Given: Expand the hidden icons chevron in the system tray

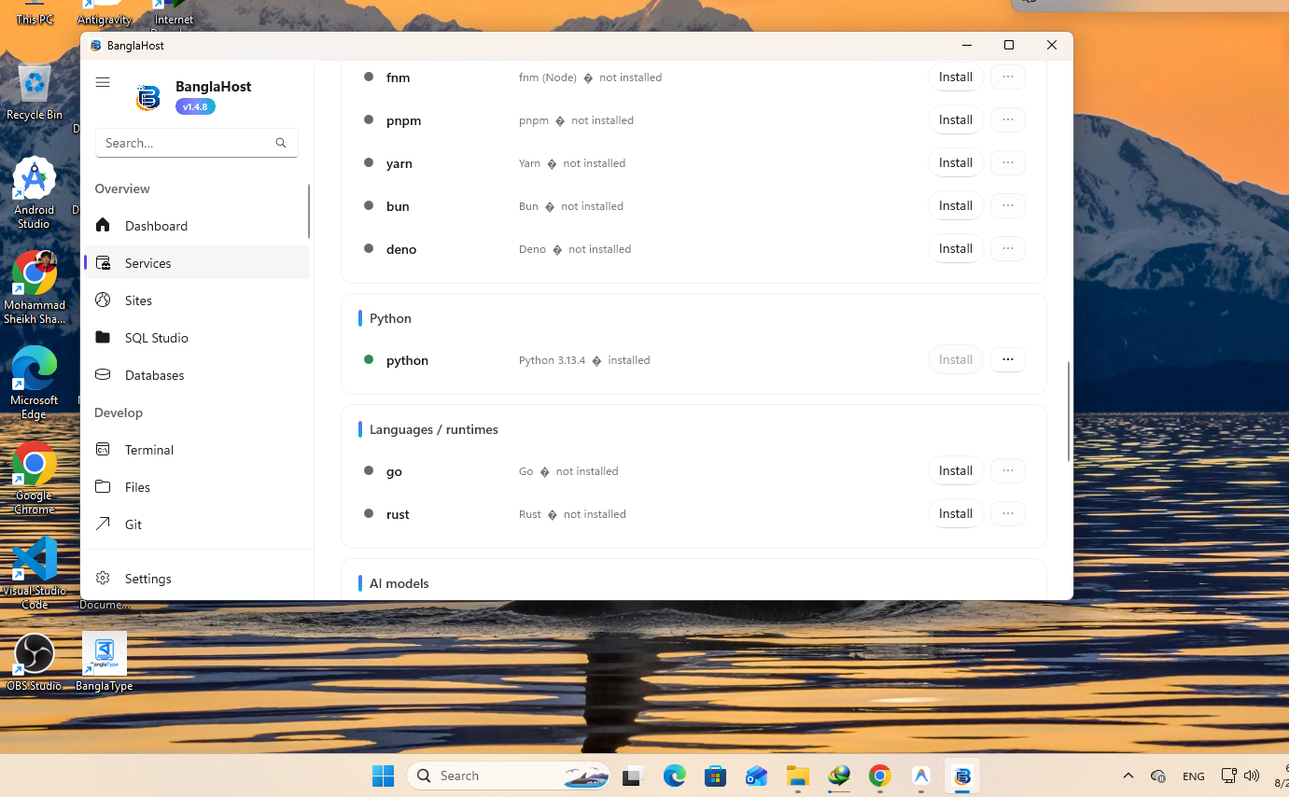Looking at the screenshot, I should pos(1128,776).
